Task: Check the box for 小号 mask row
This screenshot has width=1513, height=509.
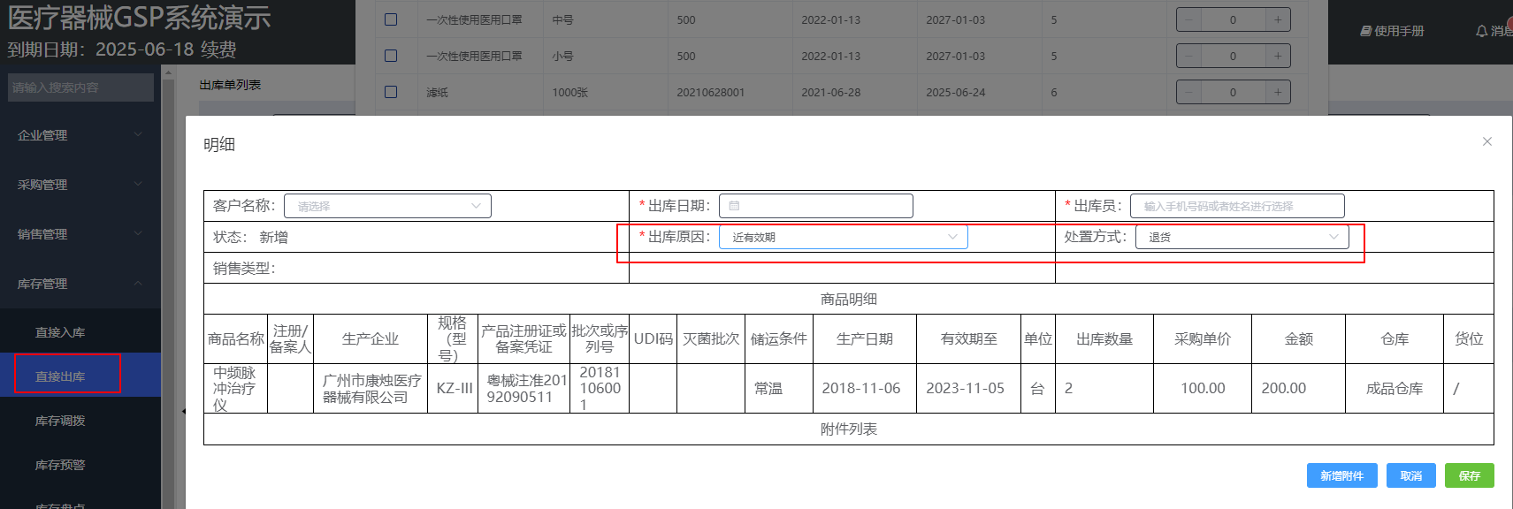Action: 391,56
